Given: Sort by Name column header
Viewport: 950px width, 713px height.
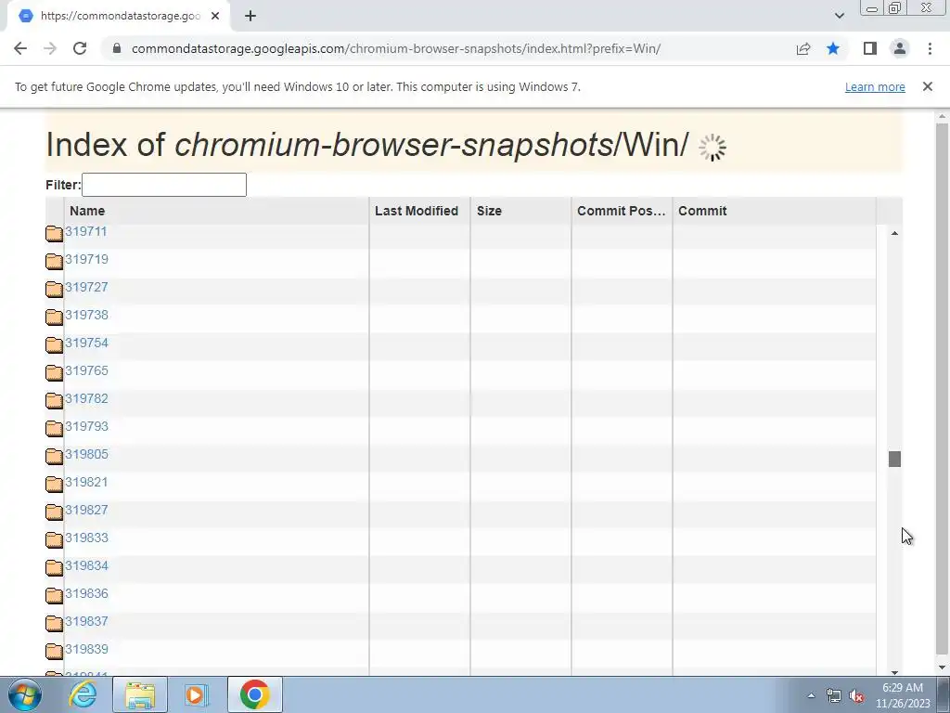Looking at the screenshot, I should click(x=216, y=211).
